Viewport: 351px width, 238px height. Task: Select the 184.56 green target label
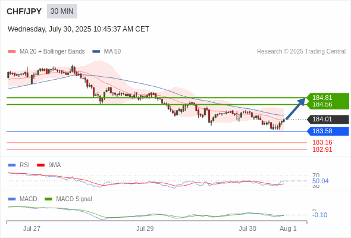click(x=322, y=105)
